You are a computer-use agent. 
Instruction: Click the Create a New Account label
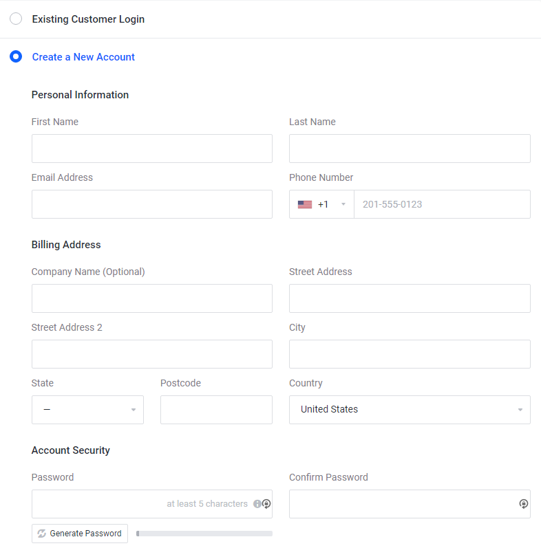(83, 57)
